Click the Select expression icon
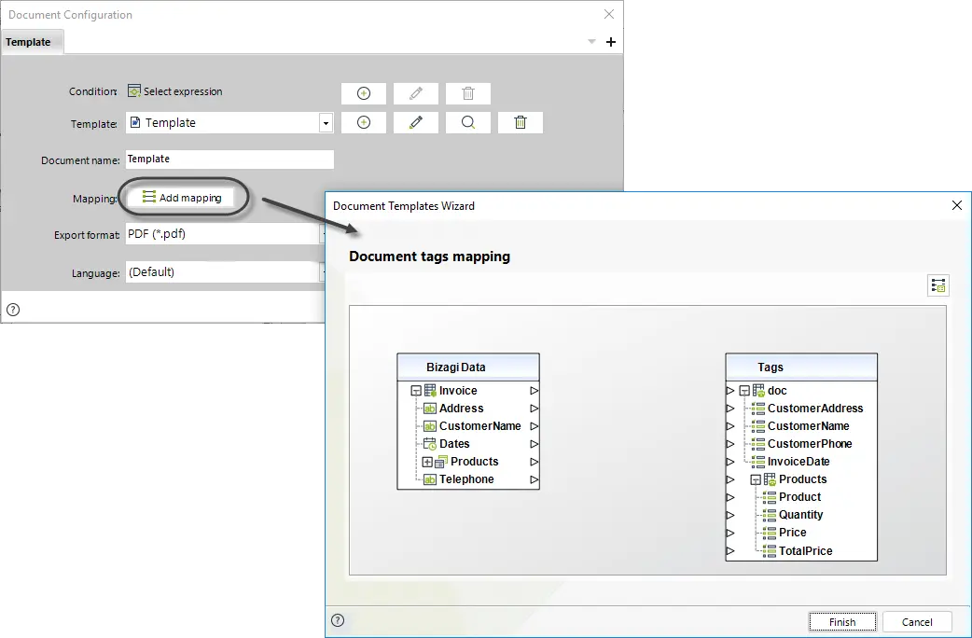This screenshot has height=638, width=972. click(x=134, y=91)
